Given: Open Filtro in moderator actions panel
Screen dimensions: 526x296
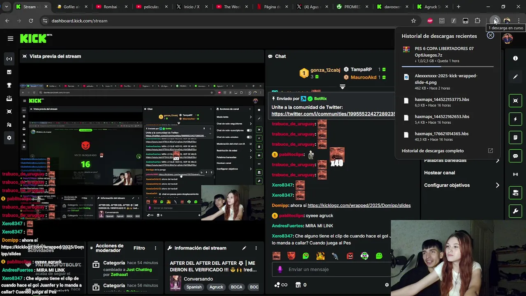Looking at the screenshot, I should tap(139, 248).
